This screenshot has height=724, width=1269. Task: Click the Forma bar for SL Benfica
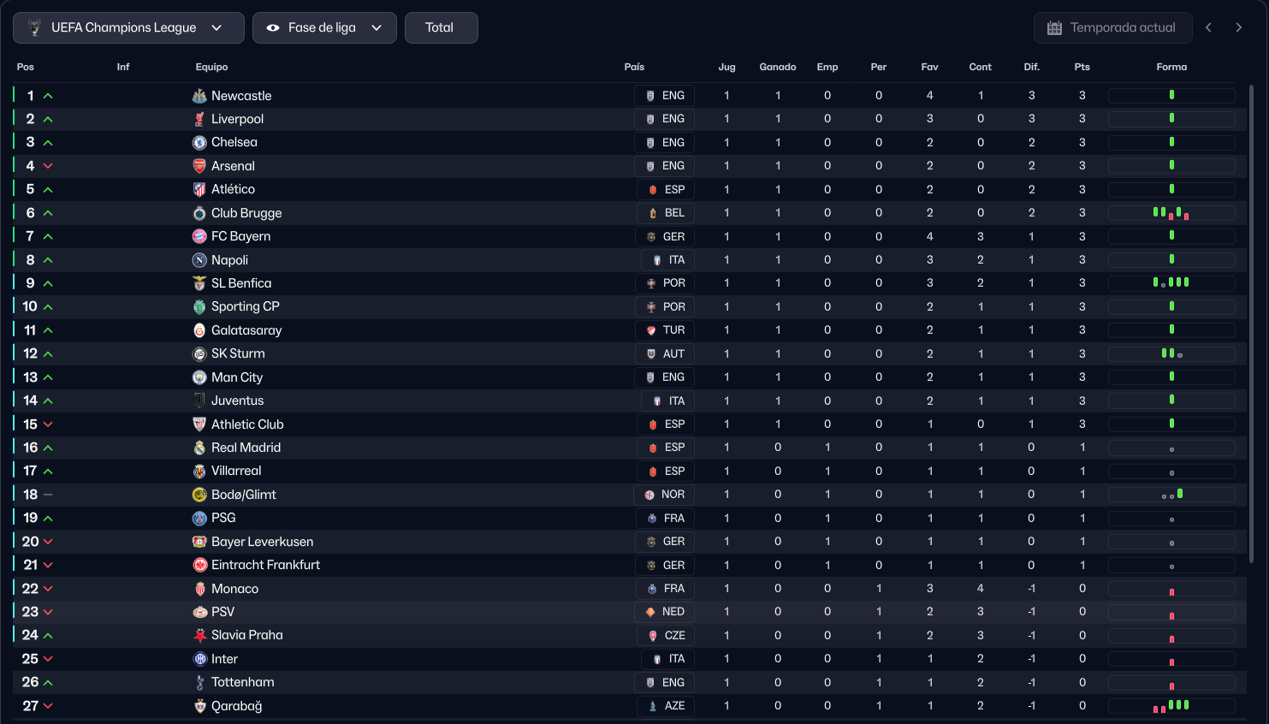(1171, 283)
